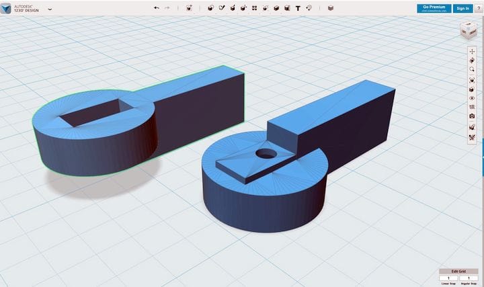Toggle the Orbit tool in navigation bar
The width and height of the screenshot is (484, 287).
point(472,60)
